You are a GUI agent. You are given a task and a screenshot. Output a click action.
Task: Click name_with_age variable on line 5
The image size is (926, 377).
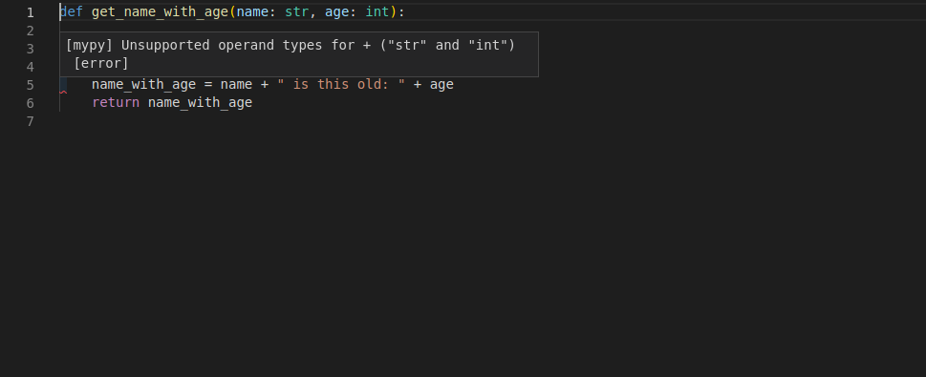click(x=143, y=84)
